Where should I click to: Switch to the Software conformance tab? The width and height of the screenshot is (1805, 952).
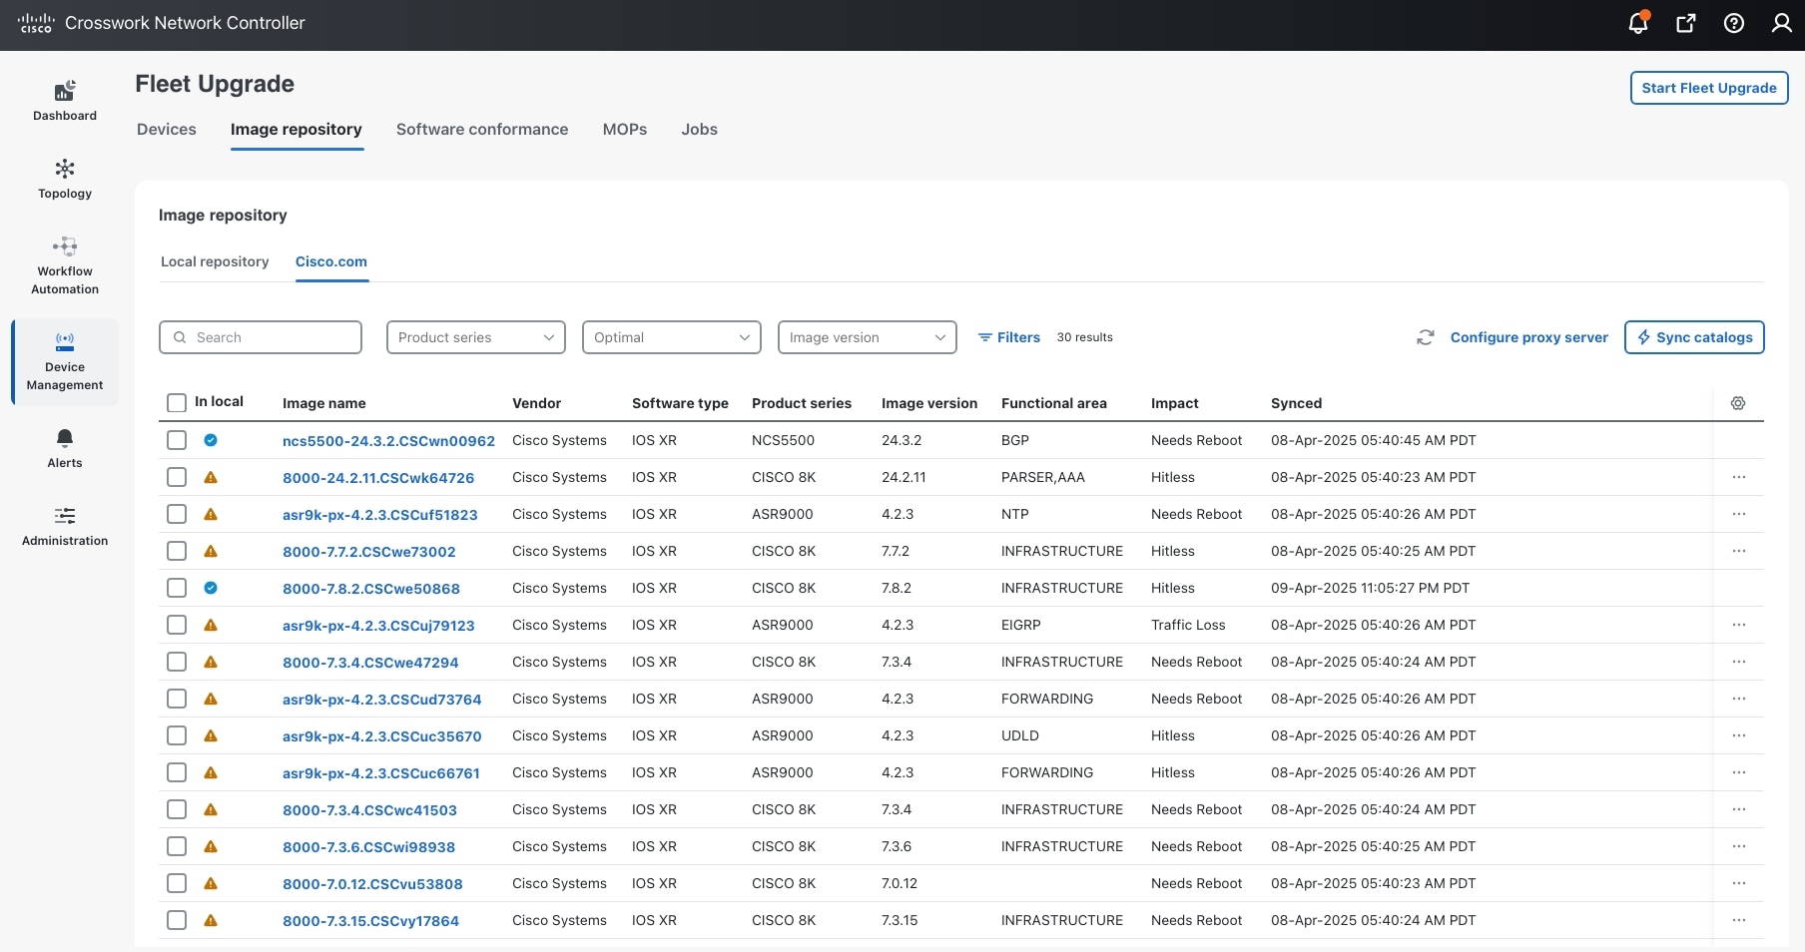coord(482,130)
